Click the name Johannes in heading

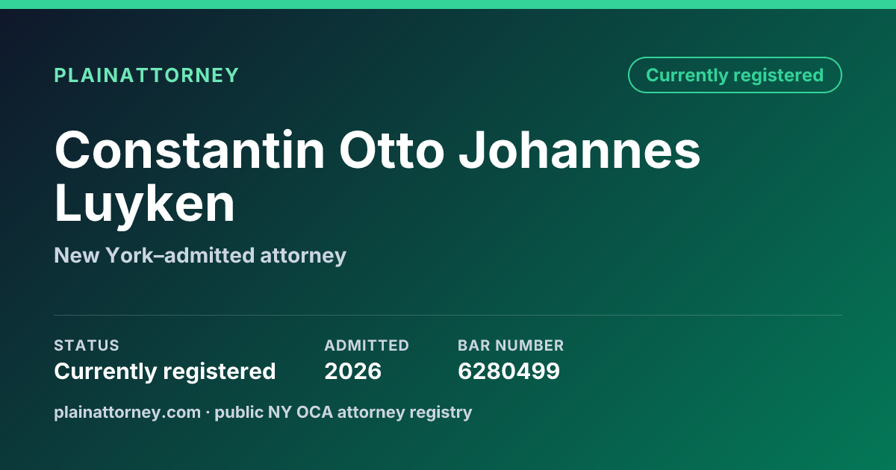(579, 150)
